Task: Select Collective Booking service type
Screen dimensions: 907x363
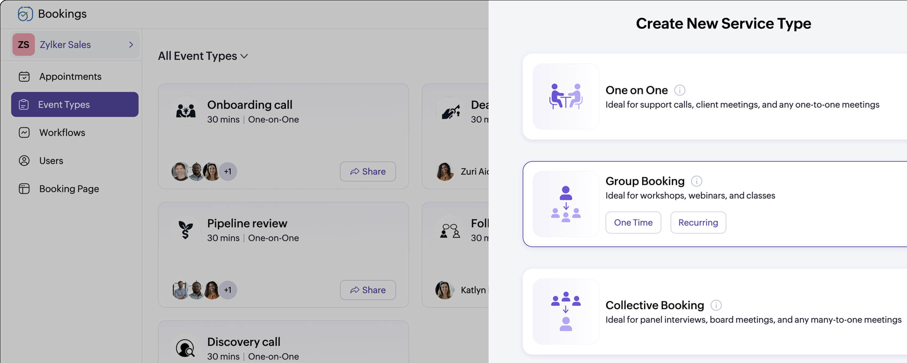Action: tap(715, 311)
